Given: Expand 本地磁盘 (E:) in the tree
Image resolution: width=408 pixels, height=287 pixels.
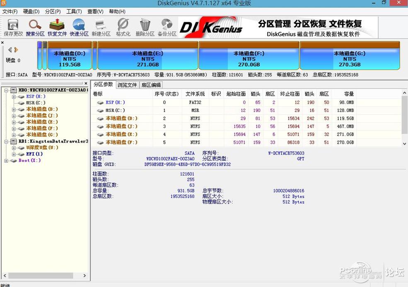Looking at the screenshot, I should [x=14, y=122].
